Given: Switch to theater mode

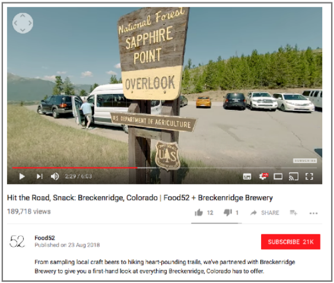Looking at the screenshot, I should [x=278, y=177].
